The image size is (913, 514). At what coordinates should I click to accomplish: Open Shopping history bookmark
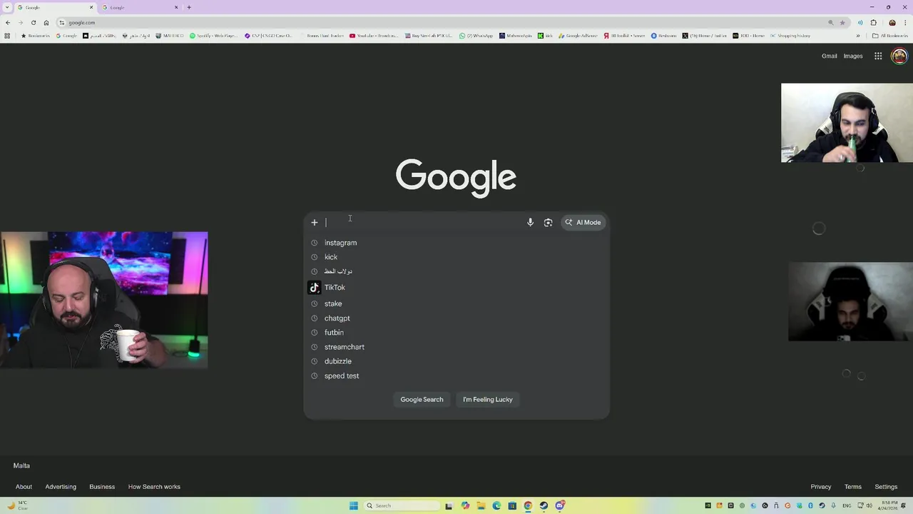pos(790,36)
